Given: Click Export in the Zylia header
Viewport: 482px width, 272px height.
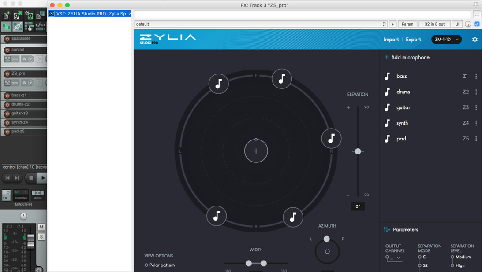Looking at the screenshot, I should pyautogui.click(x=413, y=39).
